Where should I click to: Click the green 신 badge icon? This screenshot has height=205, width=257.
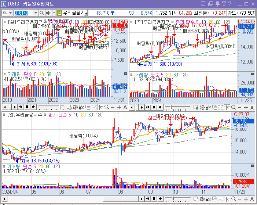pyautogui.click(x=59, y=12)
